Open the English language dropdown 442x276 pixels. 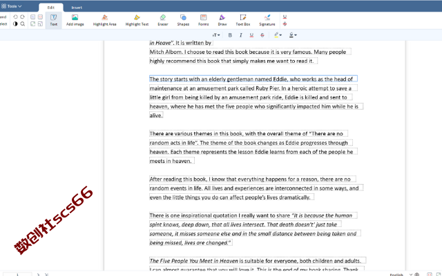(x=401, y=275)
